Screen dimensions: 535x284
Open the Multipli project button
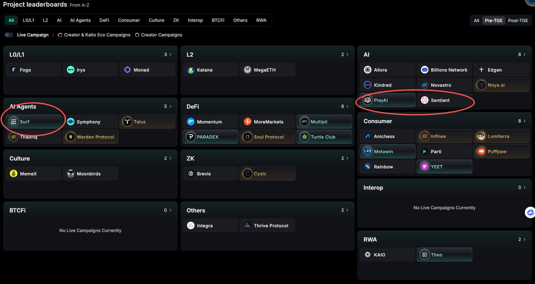pos(324,122)
